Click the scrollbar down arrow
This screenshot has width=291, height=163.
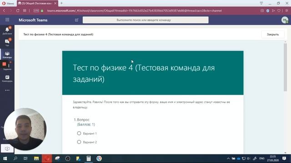[285, 153]
